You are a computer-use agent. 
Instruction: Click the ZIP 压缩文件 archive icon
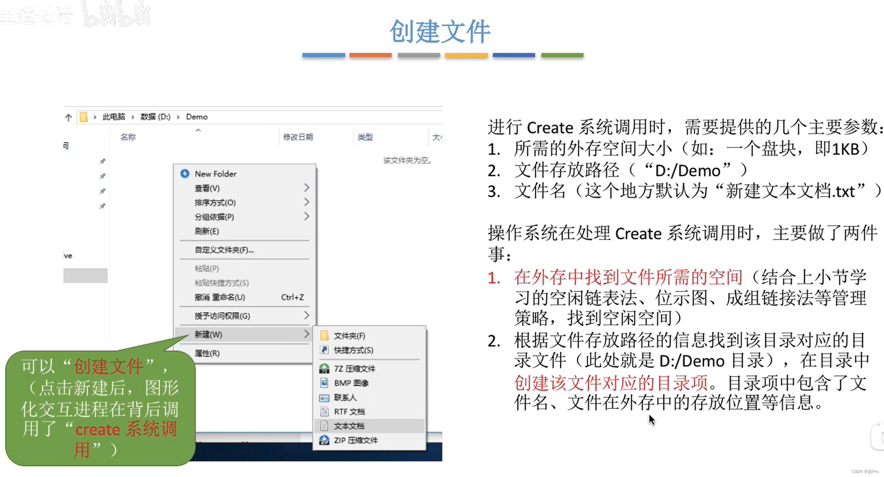324,440
